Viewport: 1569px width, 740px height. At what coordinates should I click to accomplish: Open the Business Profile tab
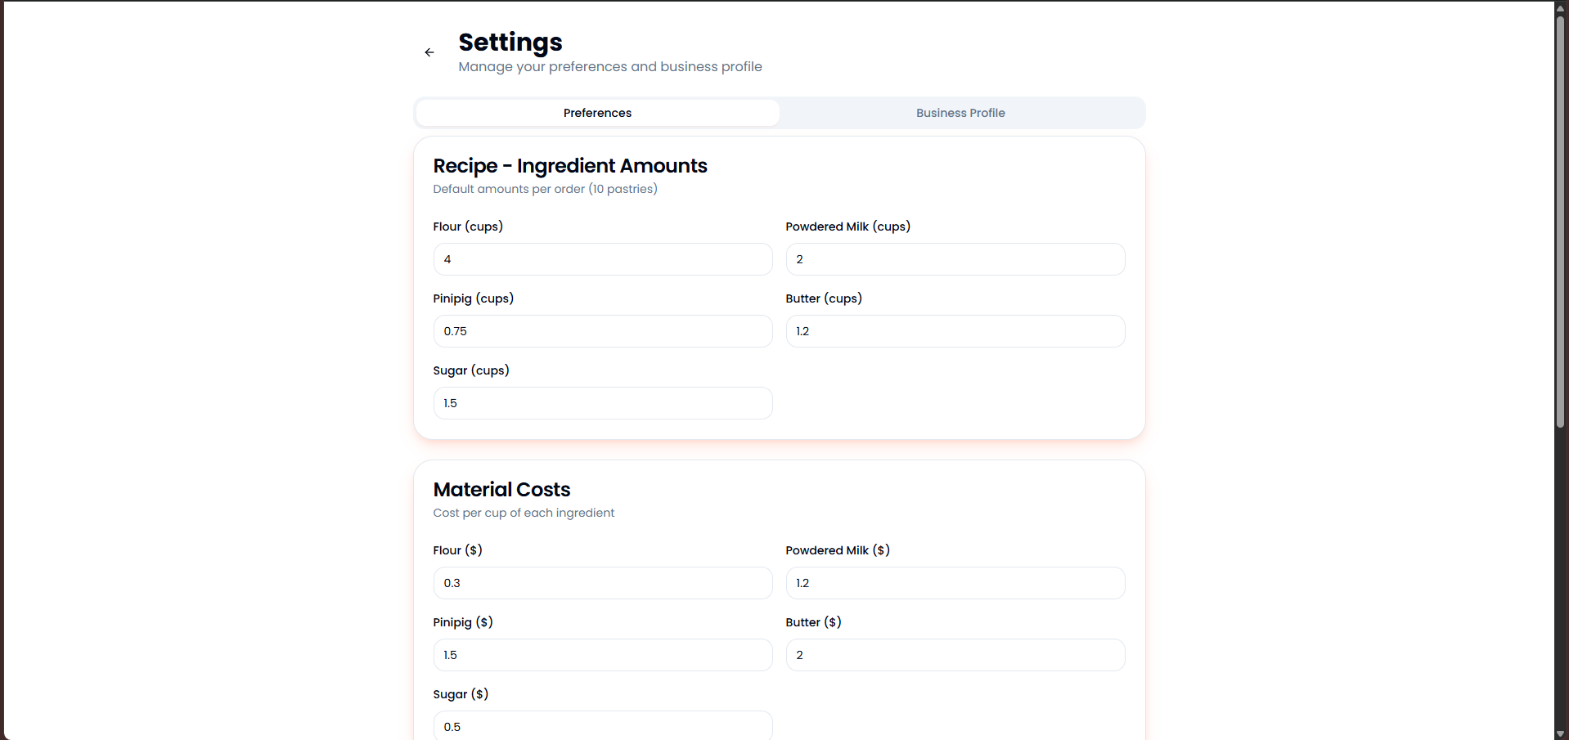960,113
